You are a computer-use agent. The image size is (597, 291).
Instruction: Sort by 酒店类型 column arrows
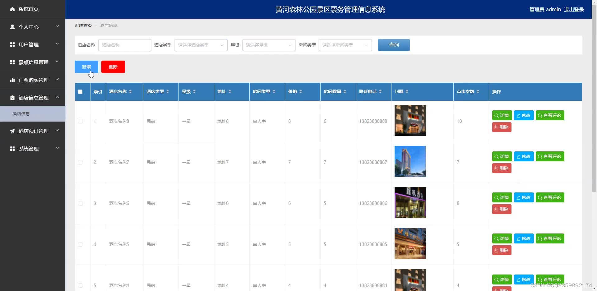(x=168, y=91)
